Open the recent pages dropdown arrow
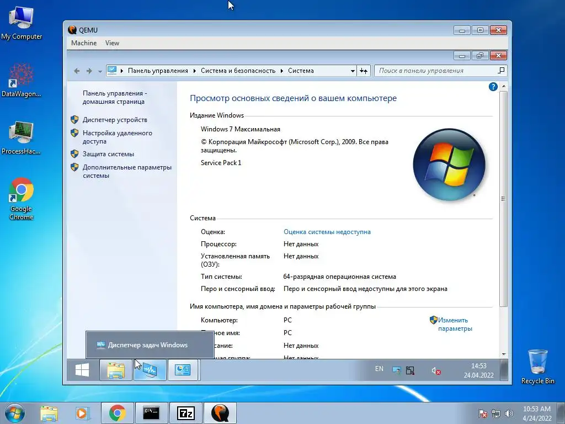The width and height of the screenshot is (565, 424). (x=100, y=71)
